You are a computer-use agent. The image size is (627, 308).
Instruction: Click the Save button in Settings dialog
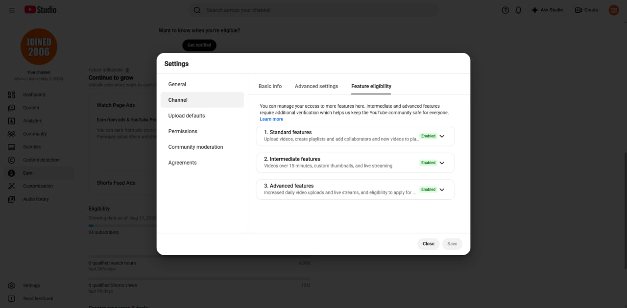point(452,244)
